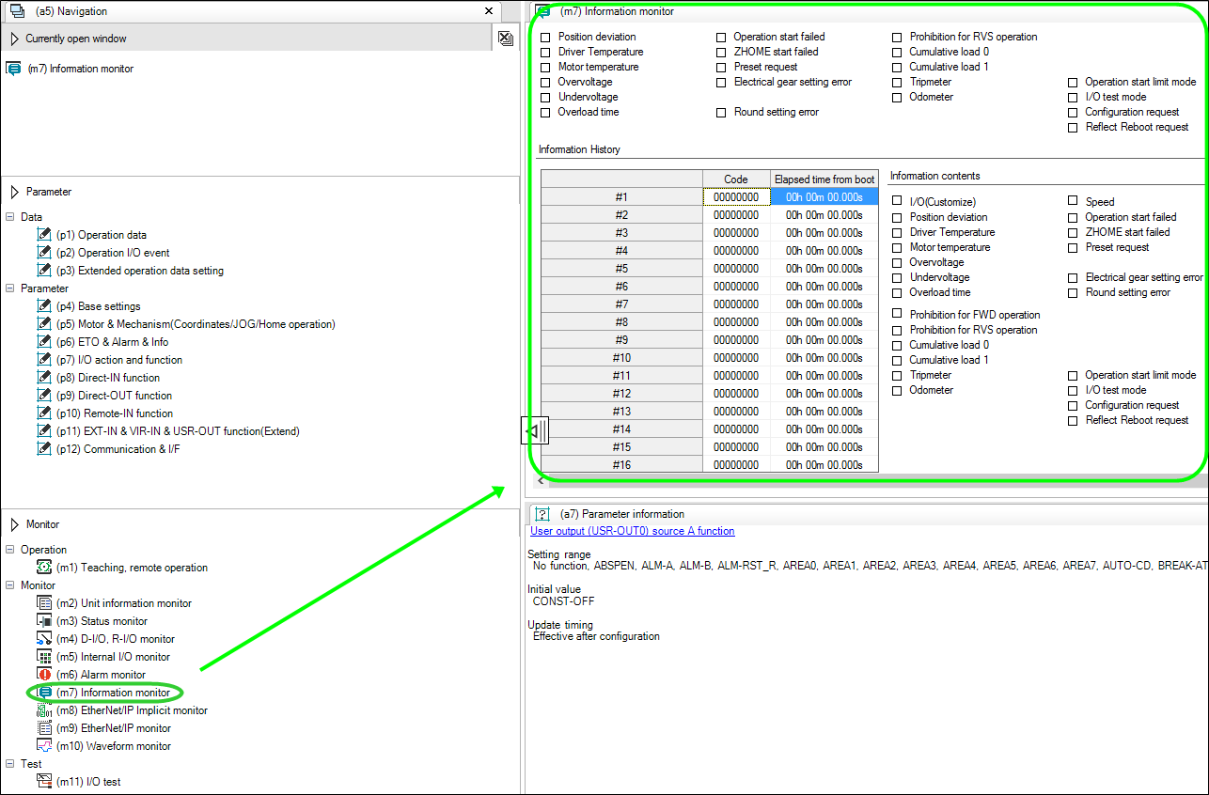This screenshot has width=1209, height=795.
Task: Click the (m8) EtherNet/IP Implicit monitor icon
Action: click(x=44, y=710)
